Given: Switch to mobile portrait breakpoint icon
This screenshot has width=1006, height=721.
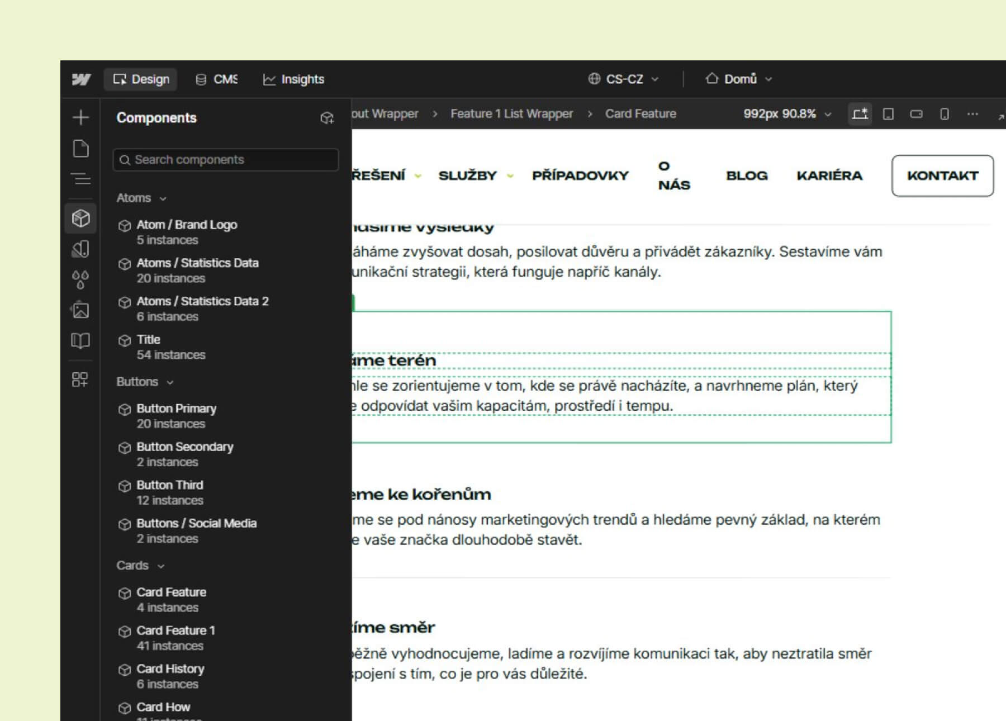Looking at the screenshot, I should (x=945, y=114).
